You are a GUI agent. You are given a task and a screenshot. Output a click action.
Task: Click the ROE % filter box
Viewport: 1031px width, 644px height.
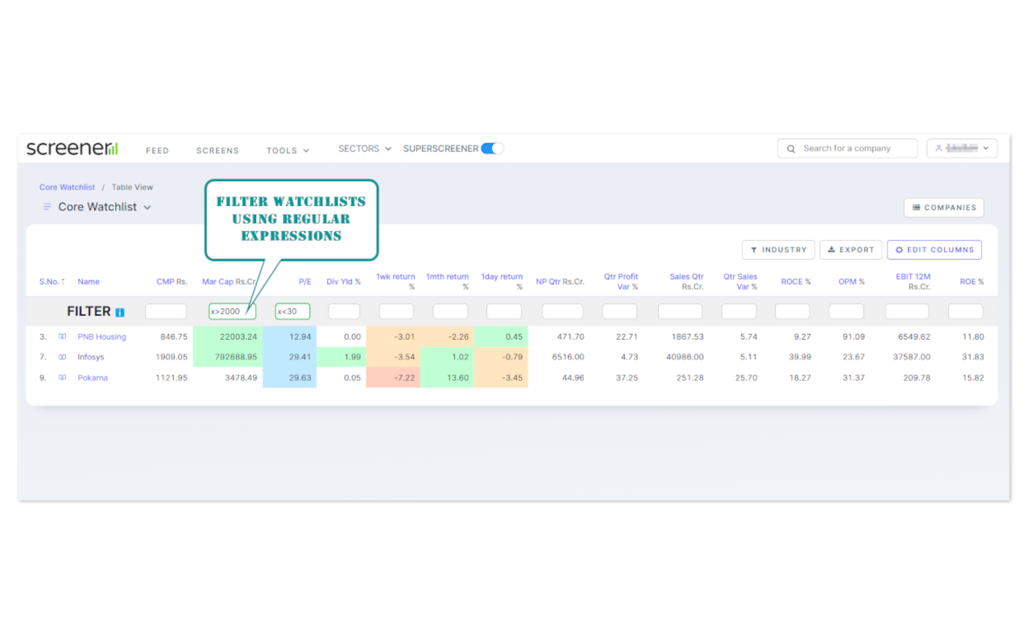click(966, 312)
